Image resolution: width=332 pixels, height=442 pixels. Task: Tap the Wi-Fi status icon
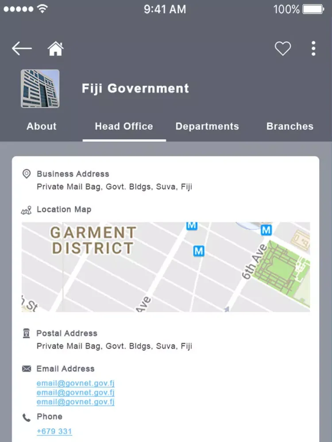tap(42, 9)
